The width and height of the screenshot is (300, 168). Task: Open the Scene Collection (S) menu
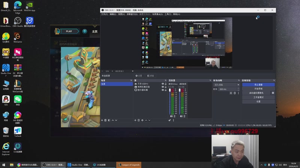157,14
